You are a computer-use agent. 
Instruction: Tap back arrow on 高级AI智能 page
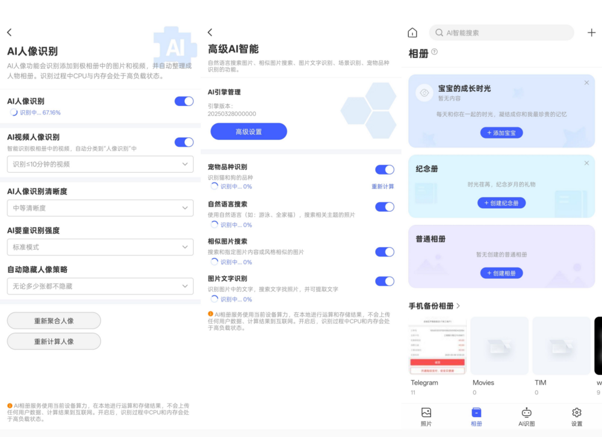(x=210, y=33)
